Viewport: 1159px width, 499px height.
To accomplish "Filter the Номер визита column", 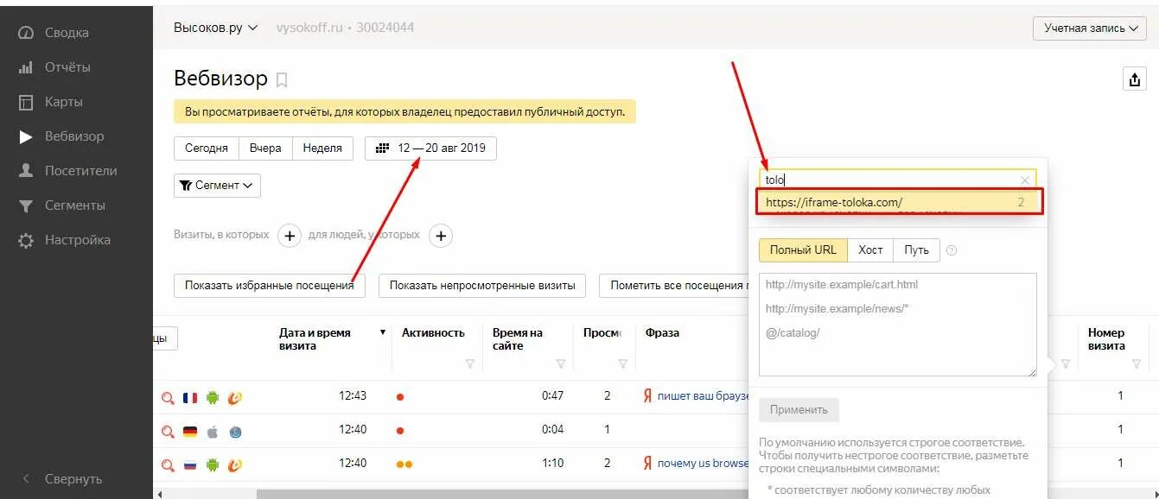I will coord(1138,364).
